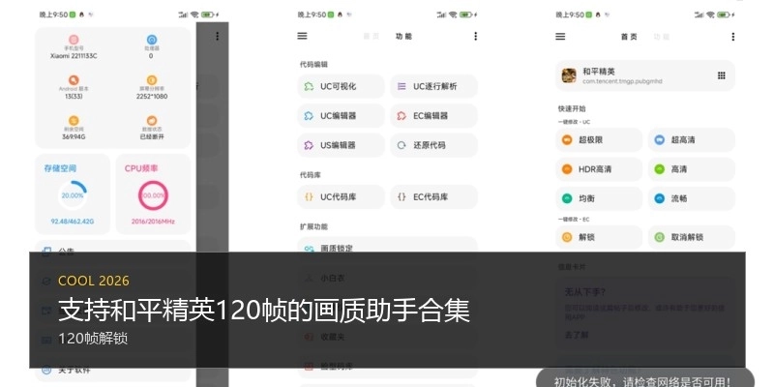This screenshot has height=387, width=774.
Task: Click the 扩展功能 section heading
Action: pyautogui.click(x=313, y=226)
